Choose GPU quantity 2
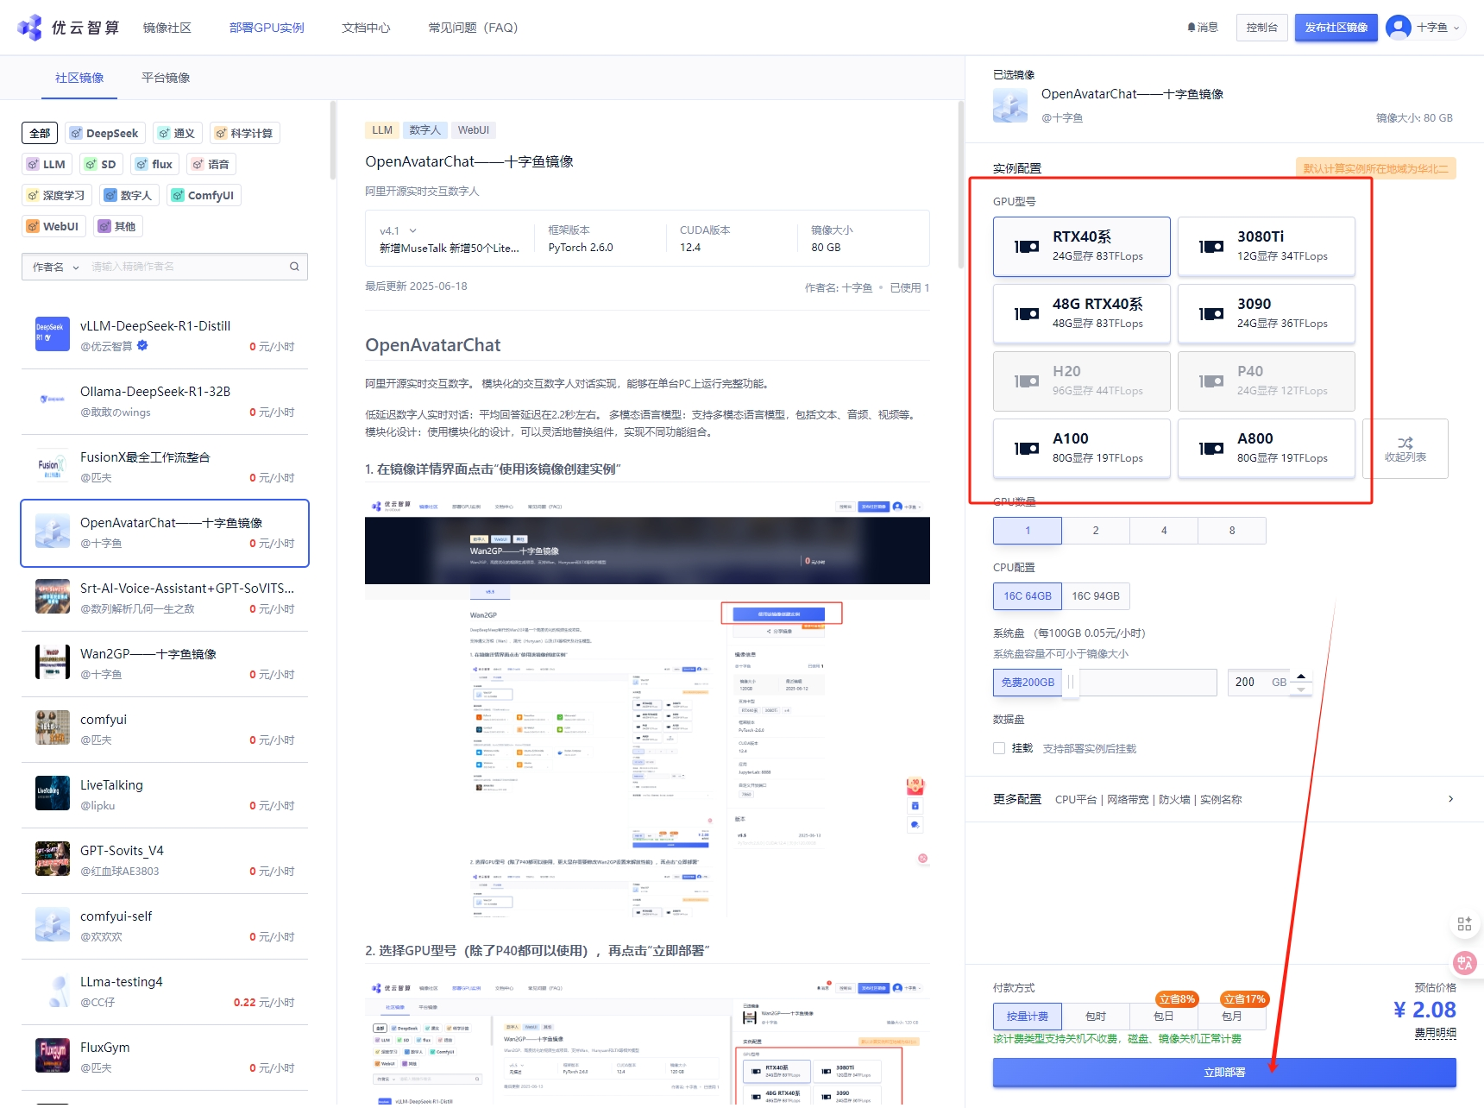The height and width of the screenshot is (1108, 1484). (x=1096, y=531)
